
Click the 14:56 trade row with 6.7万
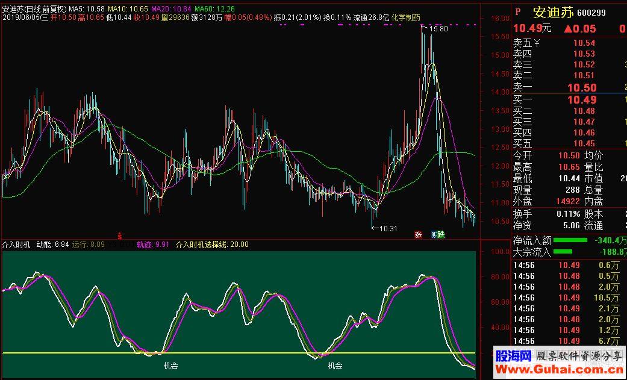pos(567,341)
